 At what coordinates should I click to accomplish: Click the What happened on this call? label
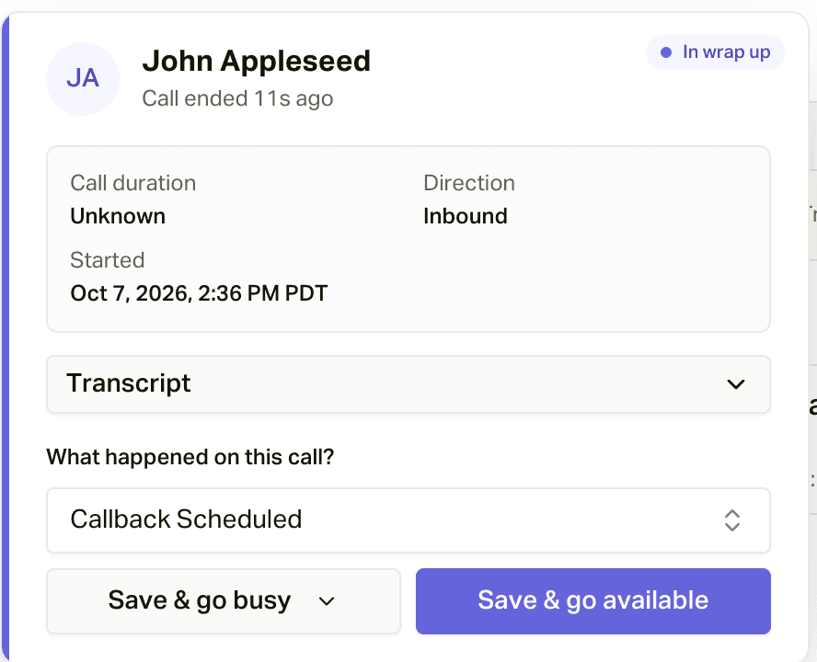190,457
